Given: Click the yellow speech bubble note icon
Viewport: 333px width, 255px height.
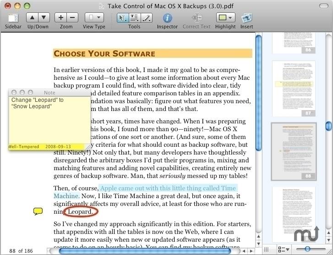Looking at the screenshot, I should coord(38,211).
